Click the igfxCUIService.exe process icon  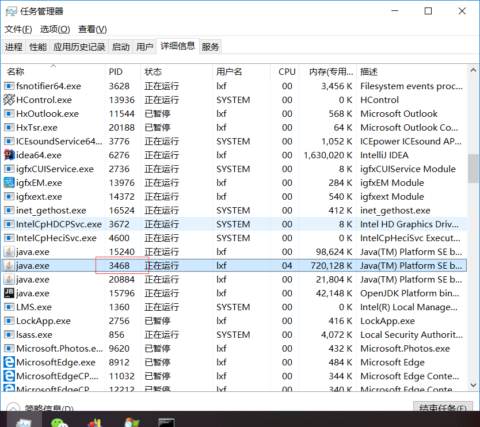click(x=9, y=169)
